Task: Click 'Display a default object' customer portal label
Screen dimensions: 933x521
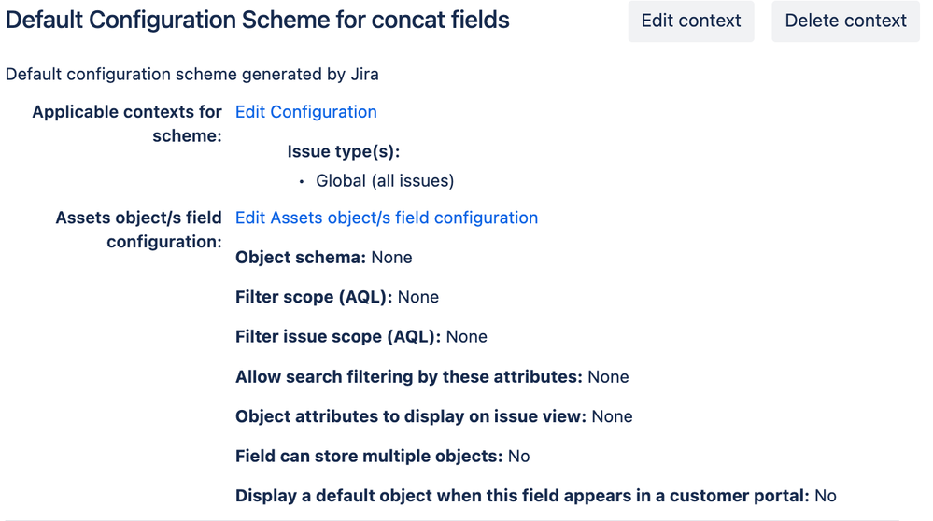Action: click(x=522, y=496)
